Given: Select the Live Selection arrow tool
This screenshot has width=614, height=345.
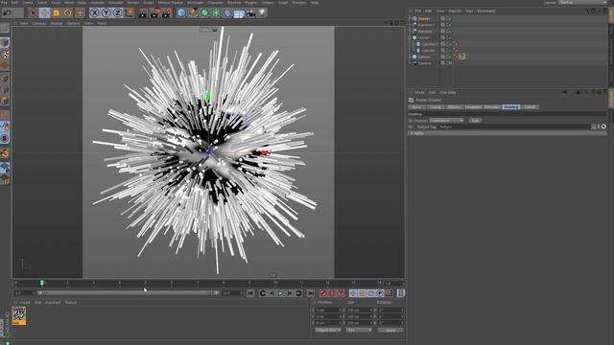Looking at the screenshot, I should [33, 12].
